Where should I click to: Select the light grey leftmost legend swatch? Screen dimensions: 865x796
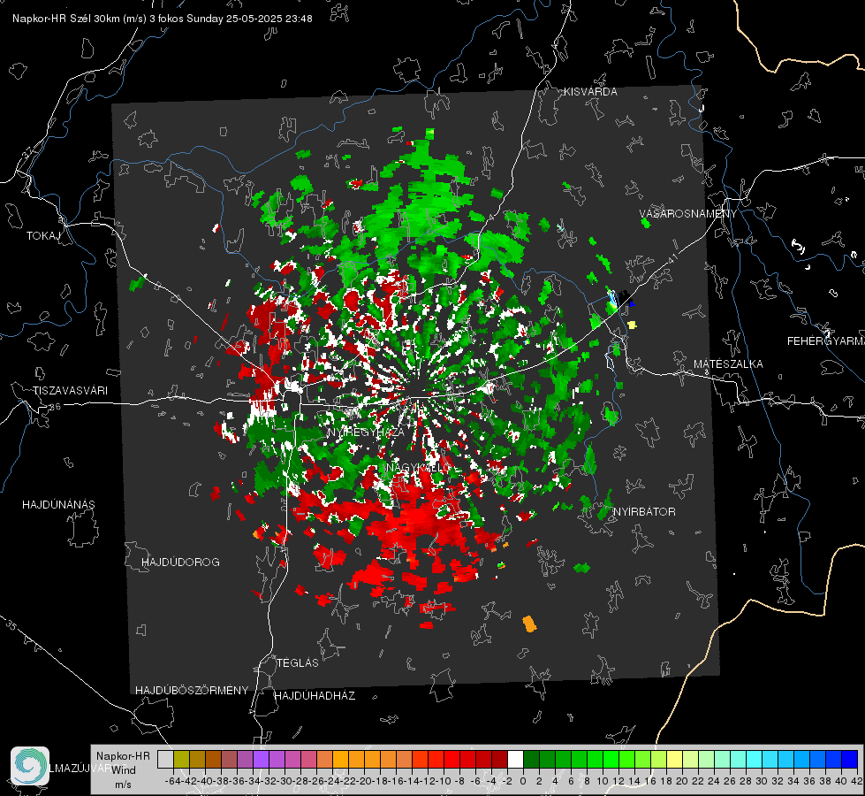point(165,759)
